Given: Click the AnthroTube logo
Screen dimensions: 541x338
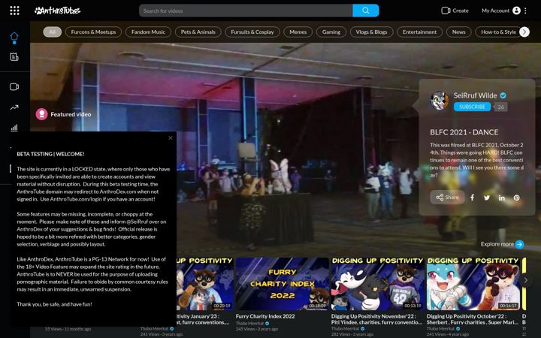Looking at the screenshot, I should [57, 11].
